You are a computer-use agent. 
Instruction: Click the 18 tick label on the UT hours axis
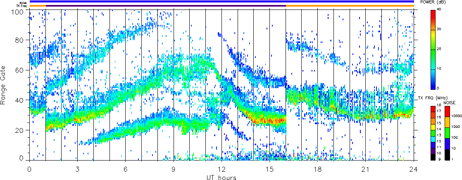[318, 169]
